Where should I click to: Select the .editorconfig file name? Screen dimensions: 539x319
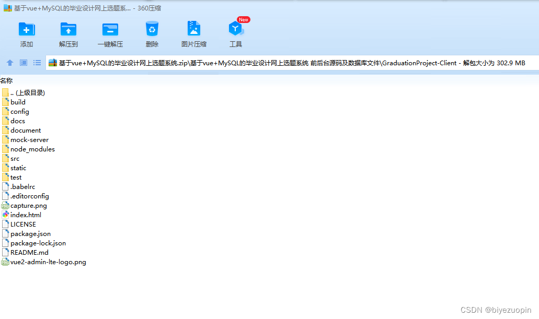point(30,196)
